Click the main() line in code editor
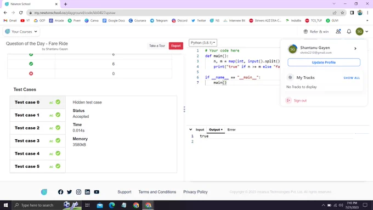 point(220,83)
